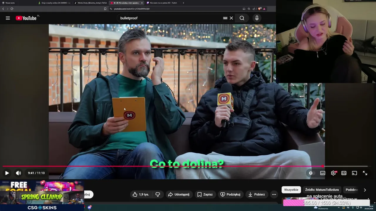The image size is (376, 211).
Task: Cast video to a TV
Action: pyautogui.click(x=354, y=173)
